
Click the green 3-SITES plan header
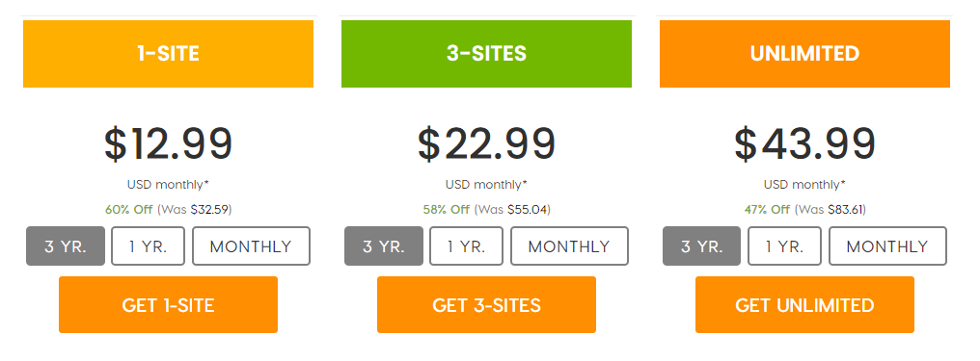486,54
